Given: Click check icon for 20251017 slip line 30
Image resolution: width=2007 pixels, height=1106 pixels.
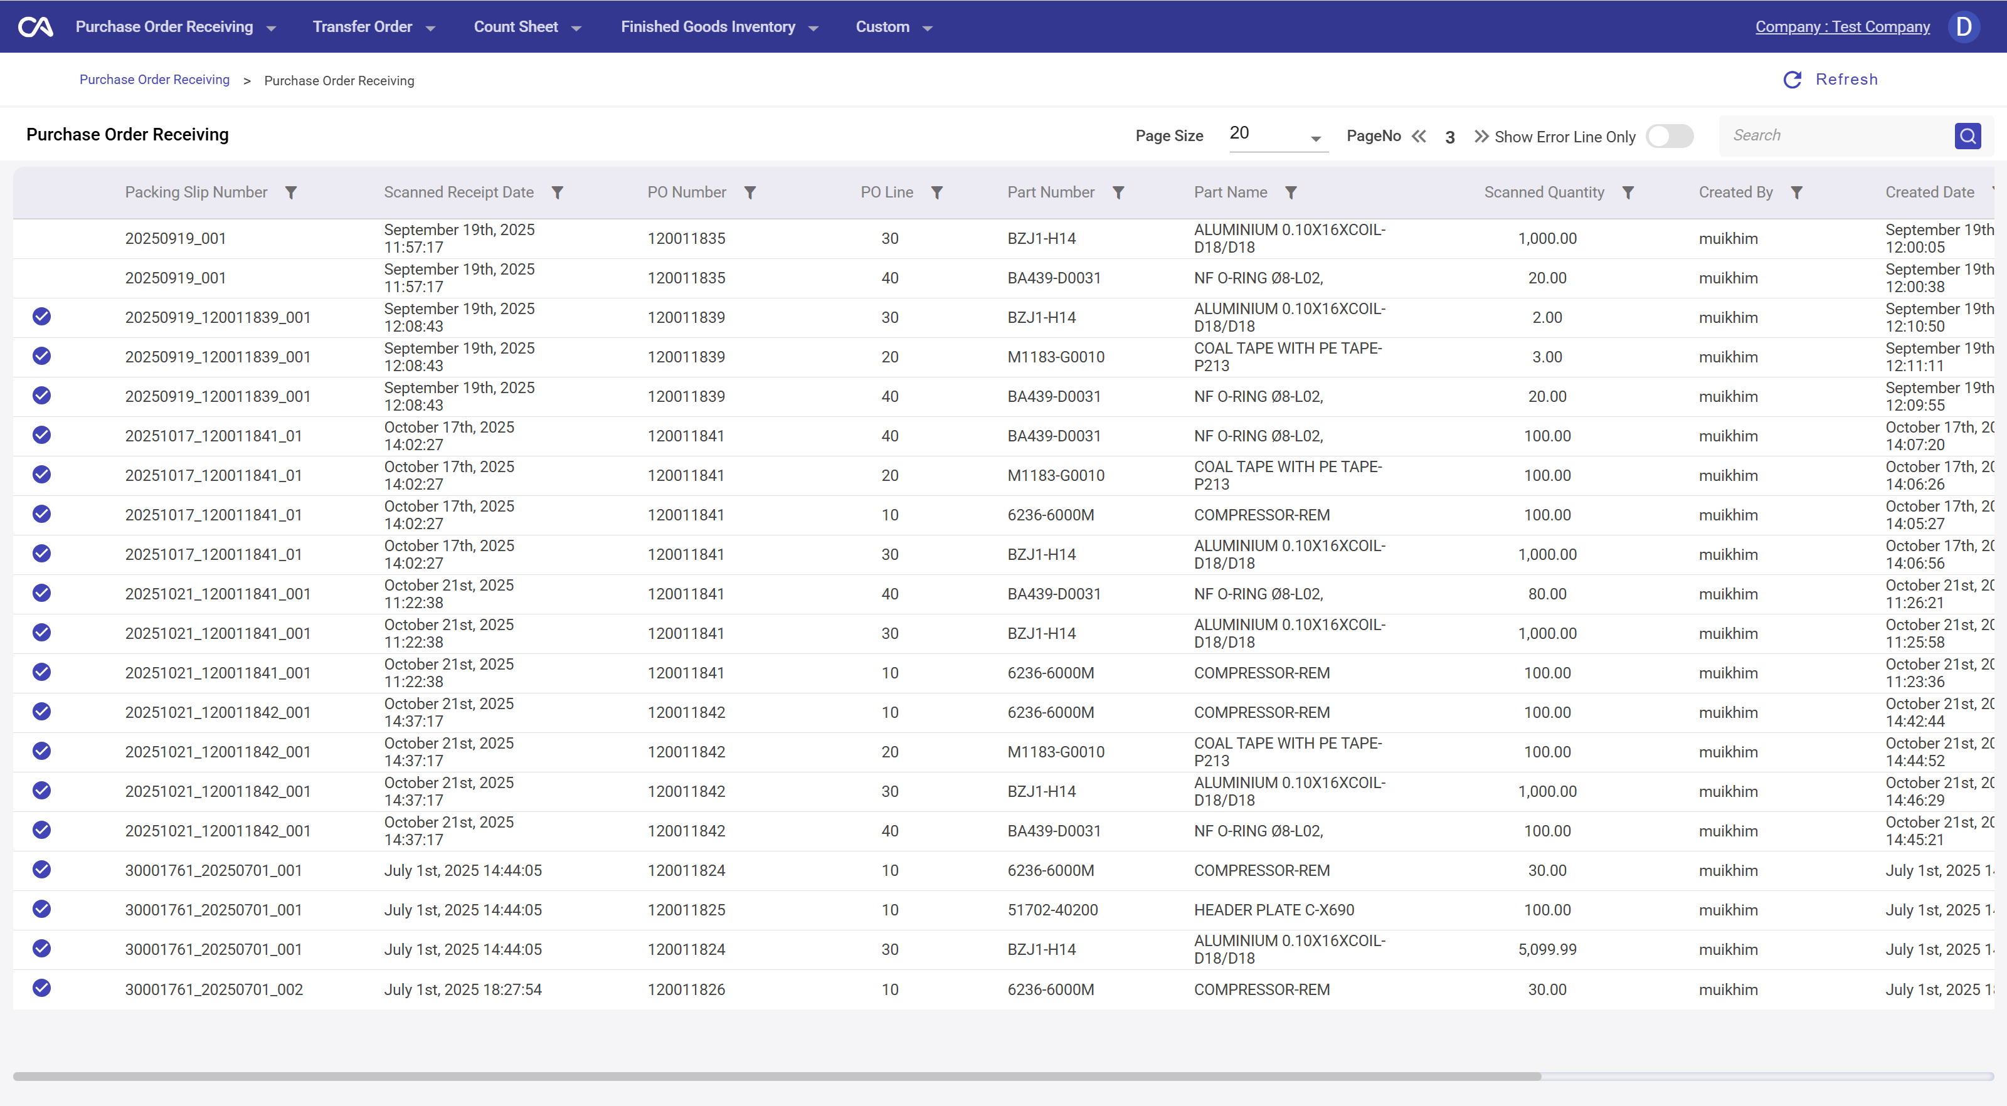Looking at the screenshot, I should (42, 553).
